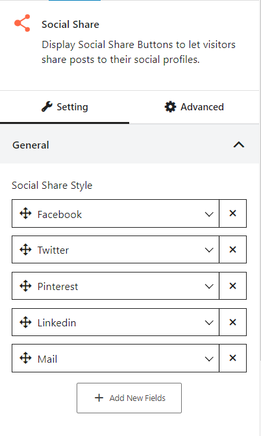Viewport: 261px width, 436px height.
Task: Remove the Facebook field with X
Action: 232,213
